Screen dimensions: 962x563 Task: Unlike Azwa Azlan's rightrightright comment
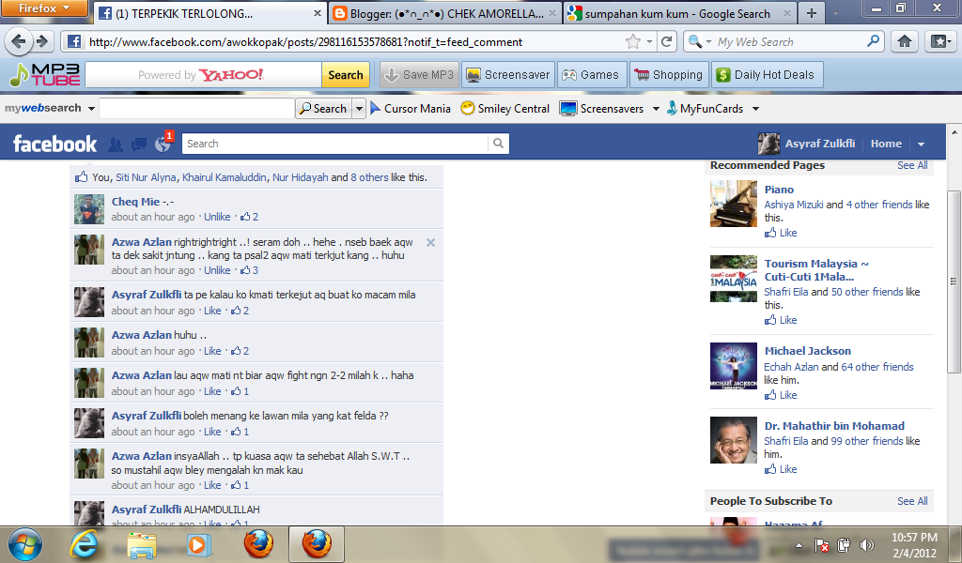(x=217, y=270)
